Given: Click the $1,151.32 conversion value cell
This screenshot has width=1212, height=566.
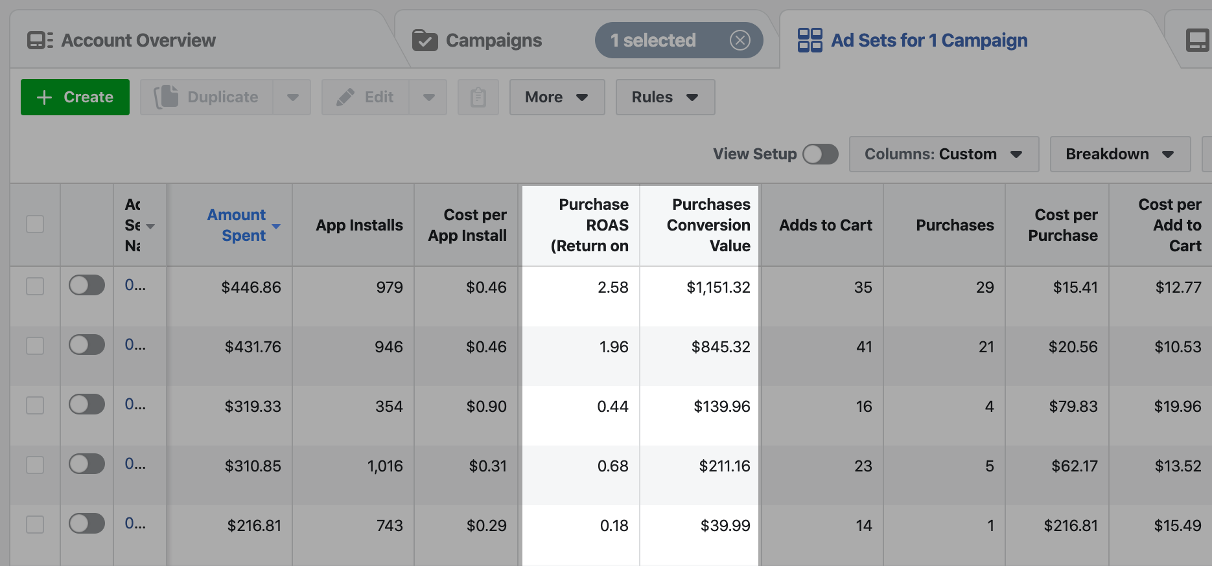Looking at the screenshot, I should click(x=718, y=288).
